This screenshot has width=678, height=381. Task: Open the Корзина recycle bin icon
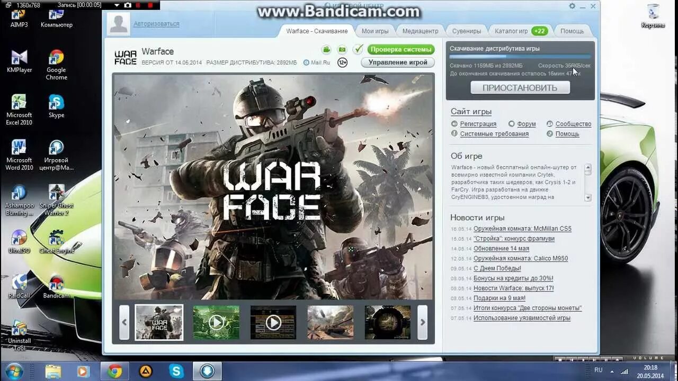tap(654, 16)
